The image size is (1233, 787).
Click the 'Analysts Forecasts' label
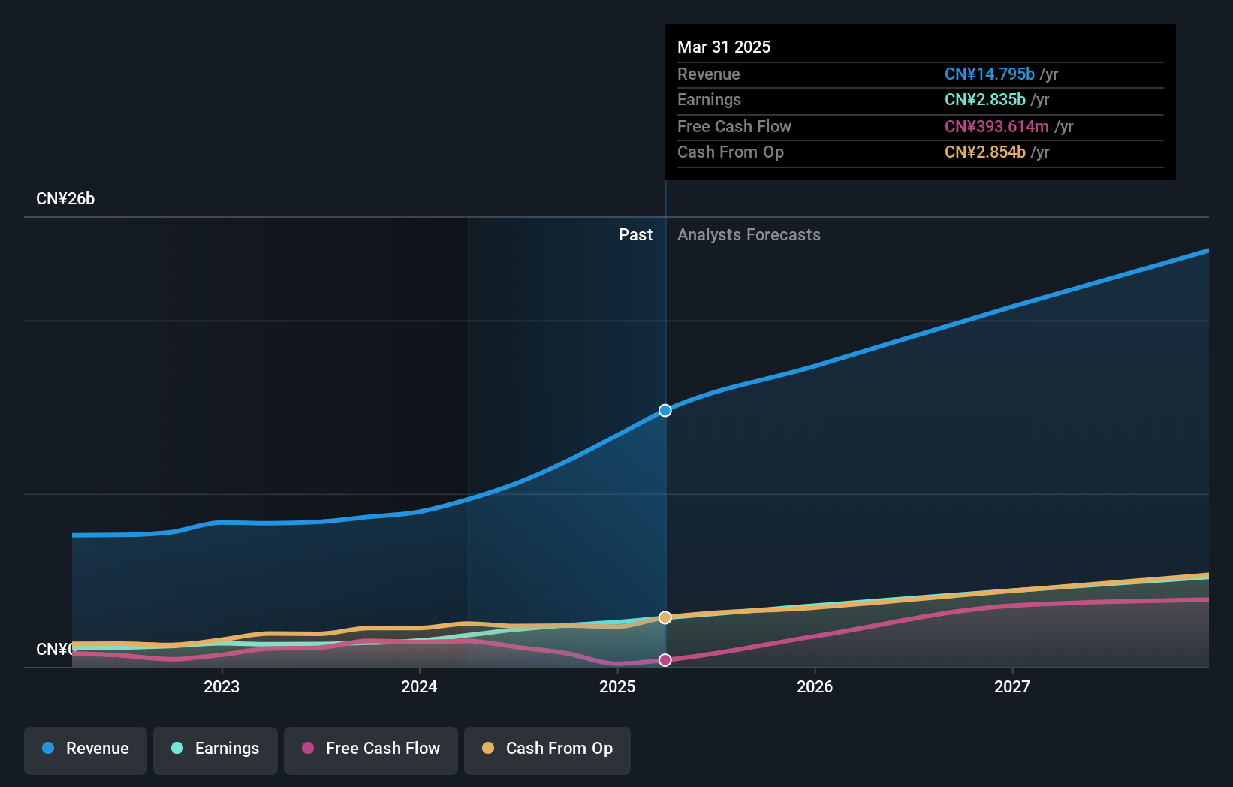[749, 235]
